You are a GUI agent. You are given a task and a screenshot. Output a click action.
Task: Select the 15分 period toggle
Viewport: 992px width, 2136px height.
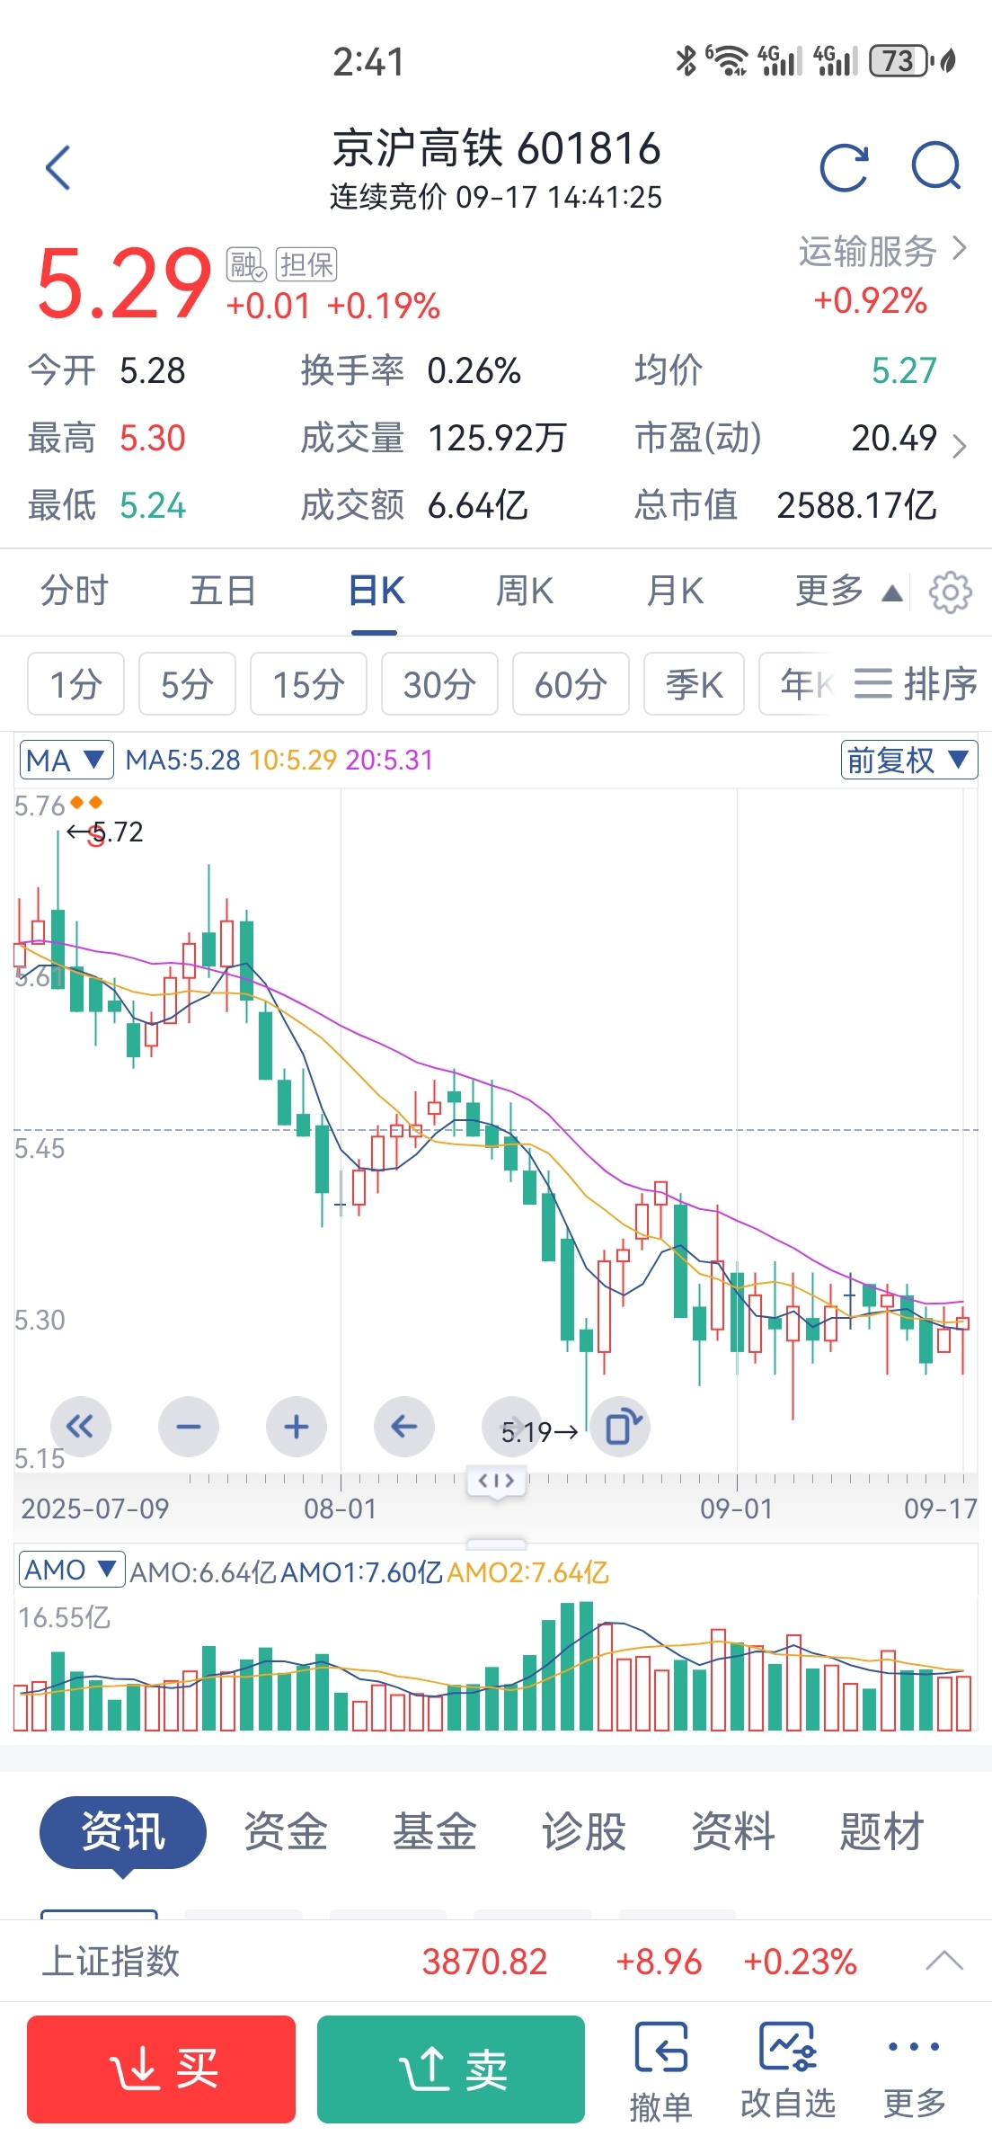pos(308,685)
